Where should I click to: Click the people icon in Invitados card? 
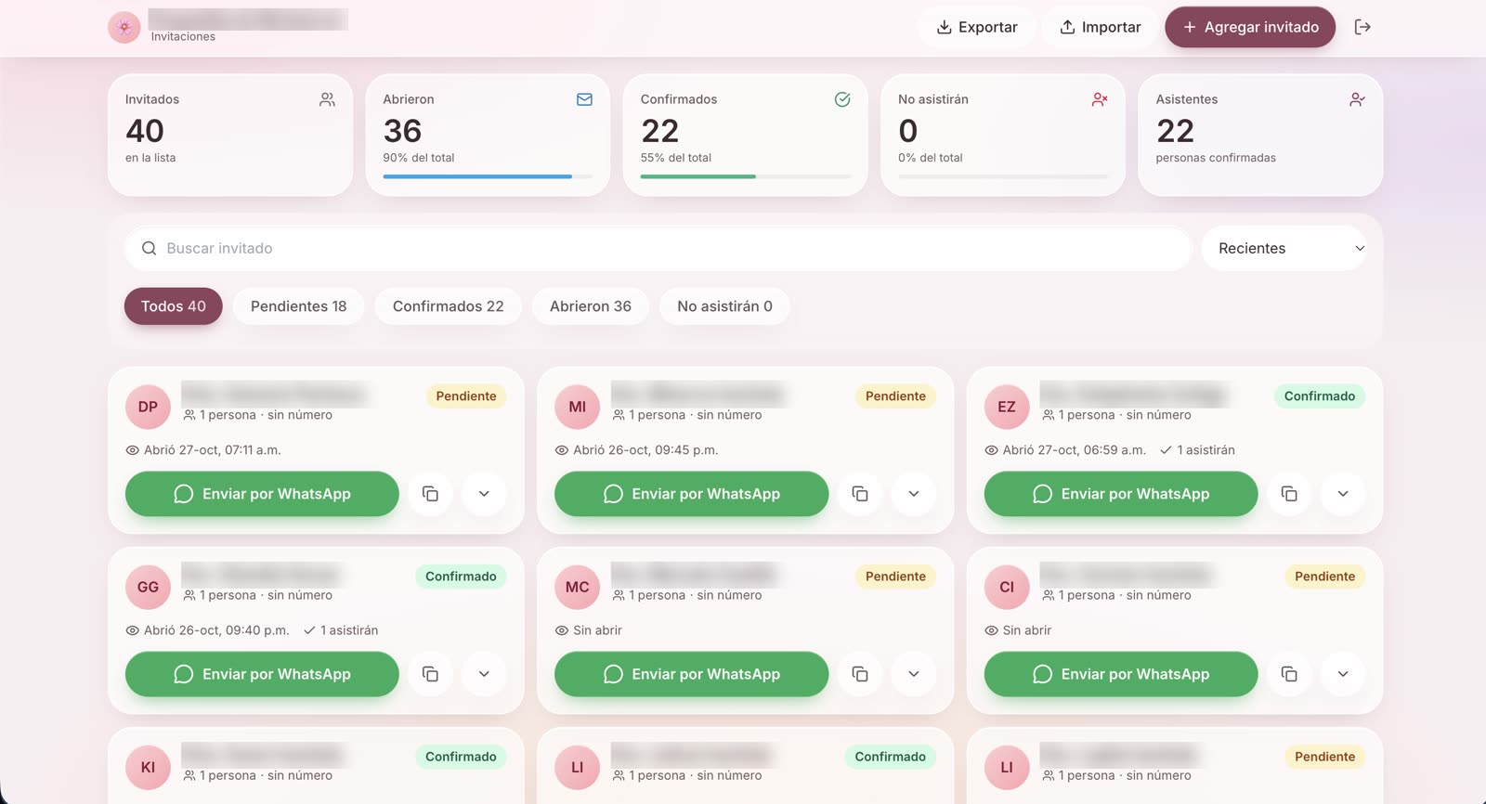point(327,99)
